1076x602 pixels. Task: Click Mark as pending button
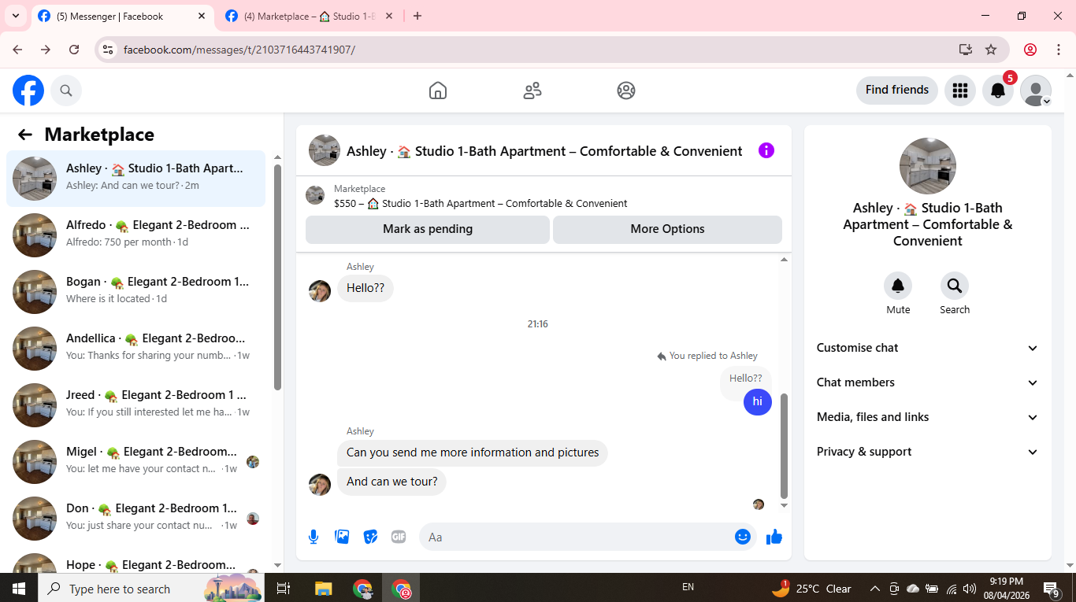[x=428, y=229]
